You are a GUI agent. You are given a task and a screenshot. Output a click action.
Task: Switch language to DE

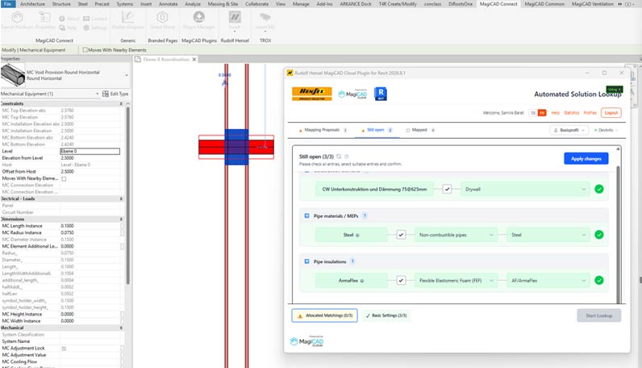pos(533,113)
